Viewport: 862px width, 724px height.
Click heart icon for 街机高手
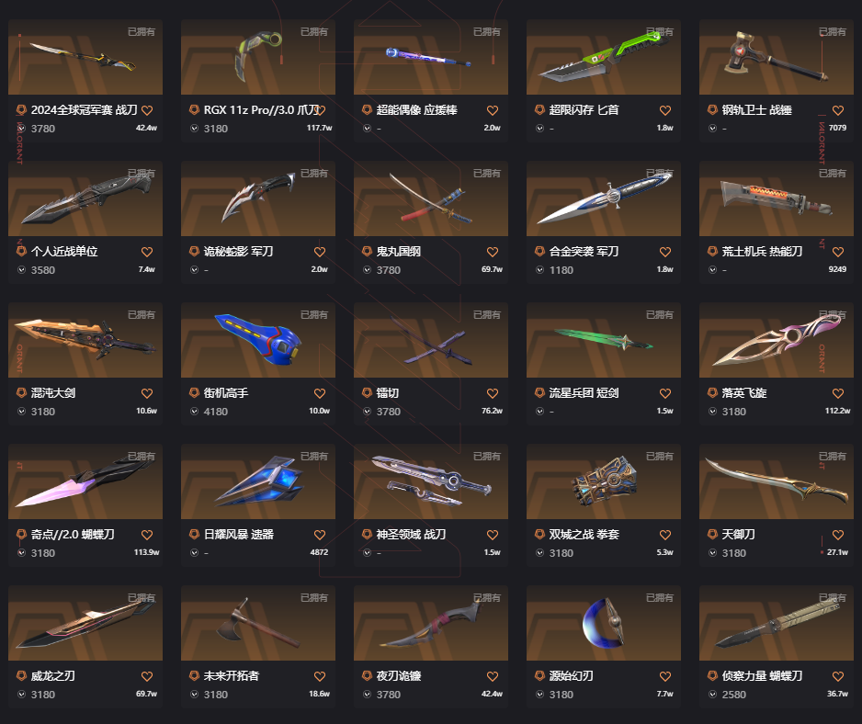point(320,393)
